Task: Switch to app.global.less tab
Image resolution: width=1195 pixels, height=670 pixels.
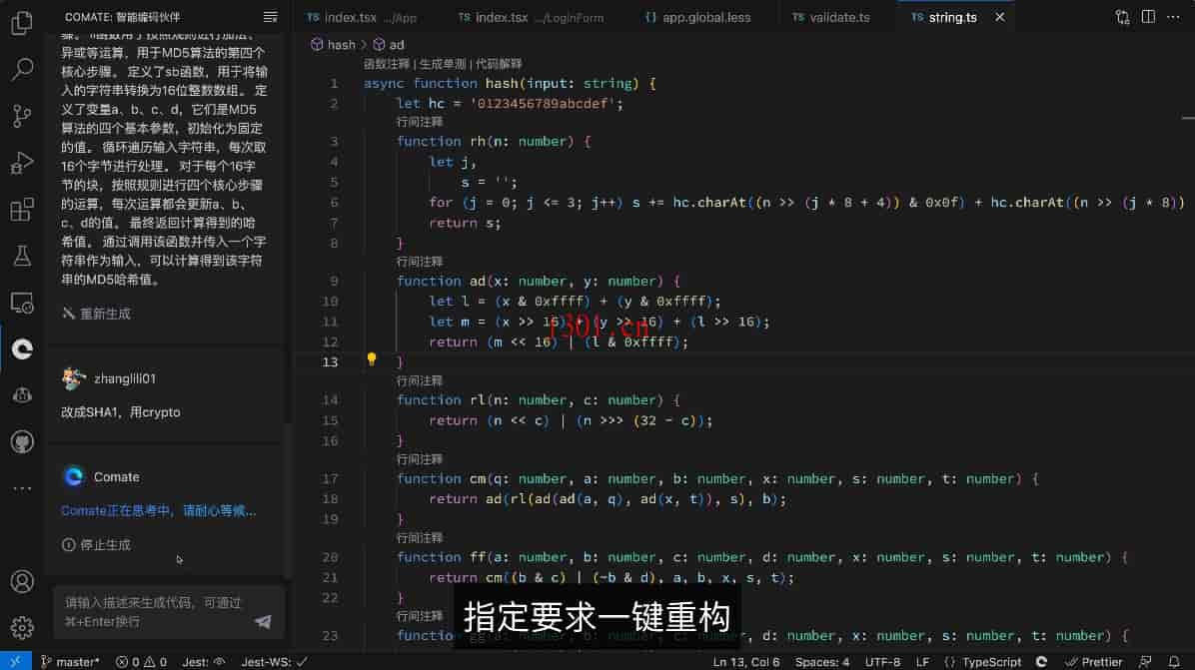Action: 698,17
